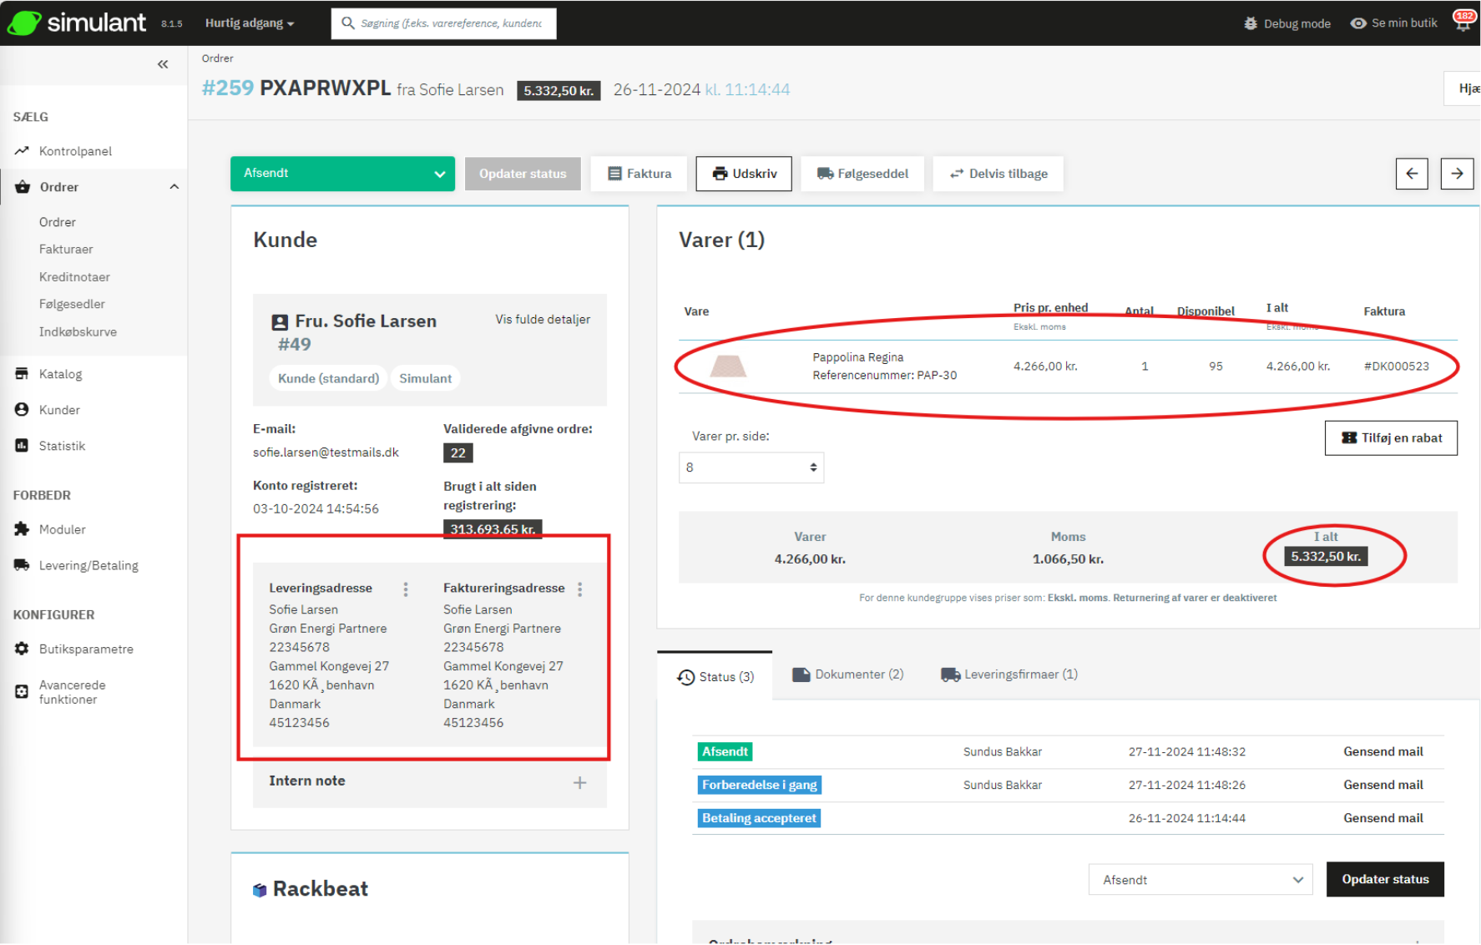Collapse the sidebar with double-chevron icon
This screenshot has width=1481, height=945.
tap(163, 64)
